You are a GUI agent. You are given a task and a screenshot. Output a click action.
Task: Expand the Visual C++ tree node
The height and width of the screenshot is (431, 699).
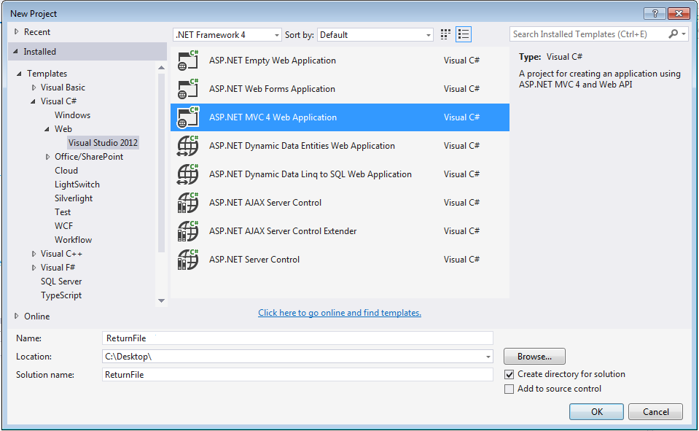pyautogui.click(x=34, y=254)
